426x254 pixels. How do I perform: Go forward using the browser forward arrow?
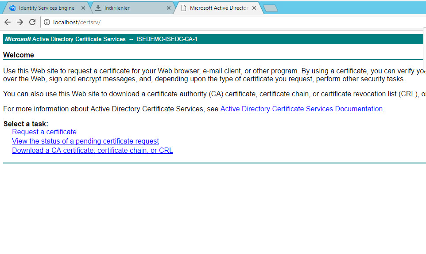click(20, 22)
